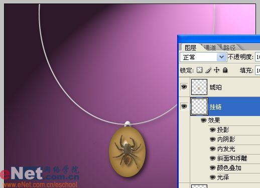
Task: Click the 填充 fill input field
Action: (x=257, y=70)
